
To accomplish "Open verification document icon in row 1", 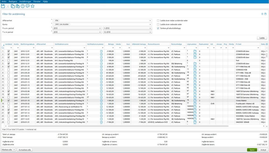I will 101,51.
